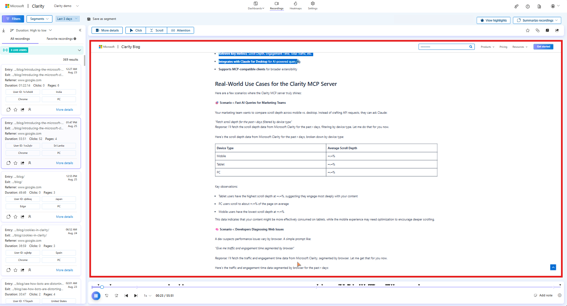Go to the next recording
Image resolution: width=567 pixels, height=306 pixels.
coord(136,296)
